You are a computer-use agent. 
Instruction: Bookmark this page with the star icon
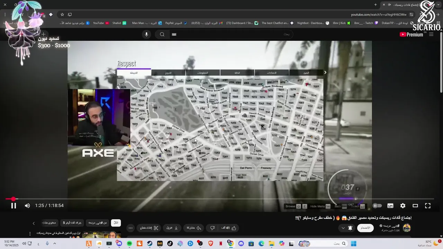point(62,15)
